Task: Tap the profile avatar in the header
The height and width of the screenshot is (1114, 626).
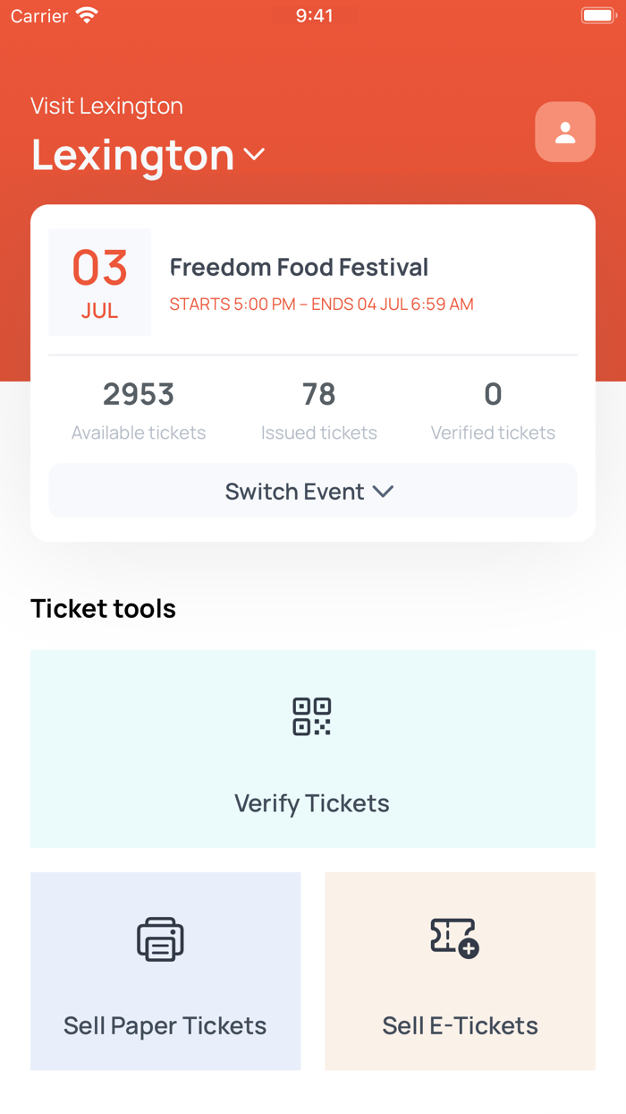Action: (564, 132)
